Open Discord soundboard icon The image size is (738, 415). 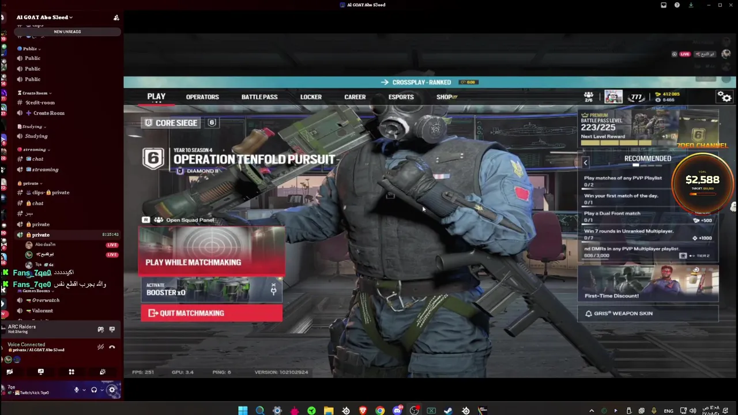[103, 372]
